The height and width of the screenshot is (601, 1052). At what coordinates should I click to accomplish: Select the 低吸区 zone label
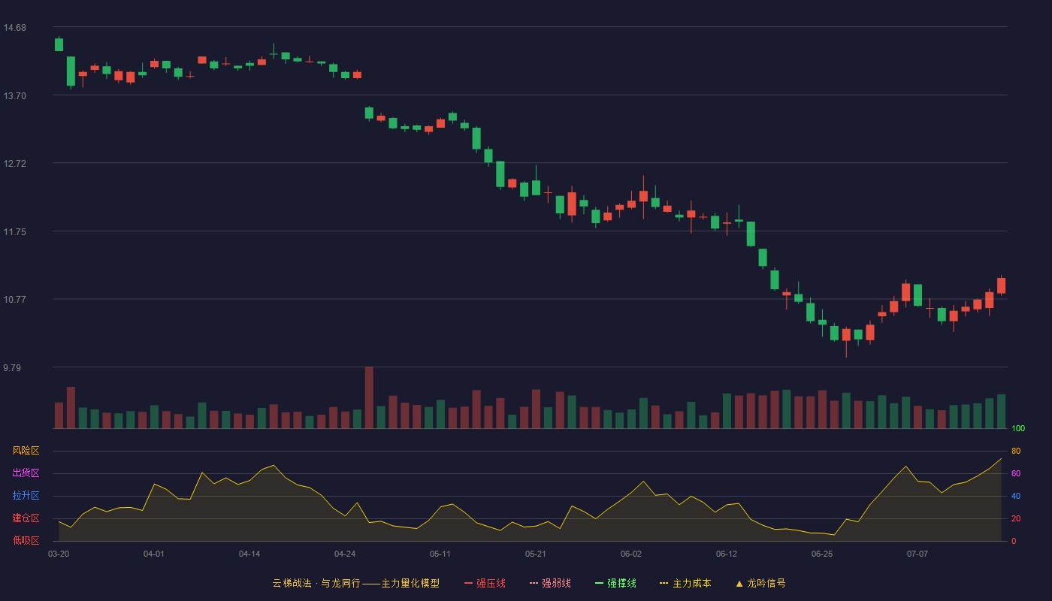pyautogui.click(x=26, y=540)
